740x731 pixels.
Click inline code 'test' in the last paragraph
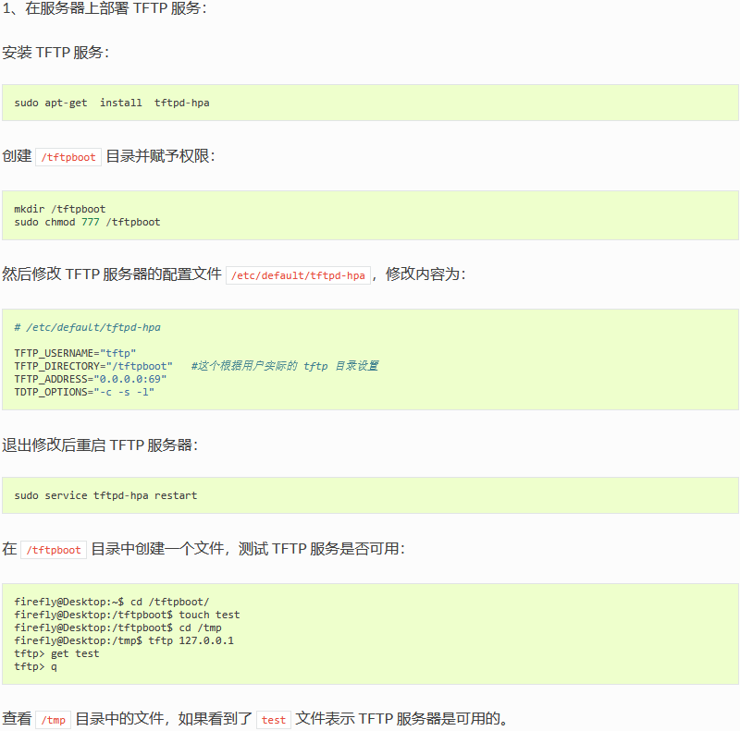[274, 720]
